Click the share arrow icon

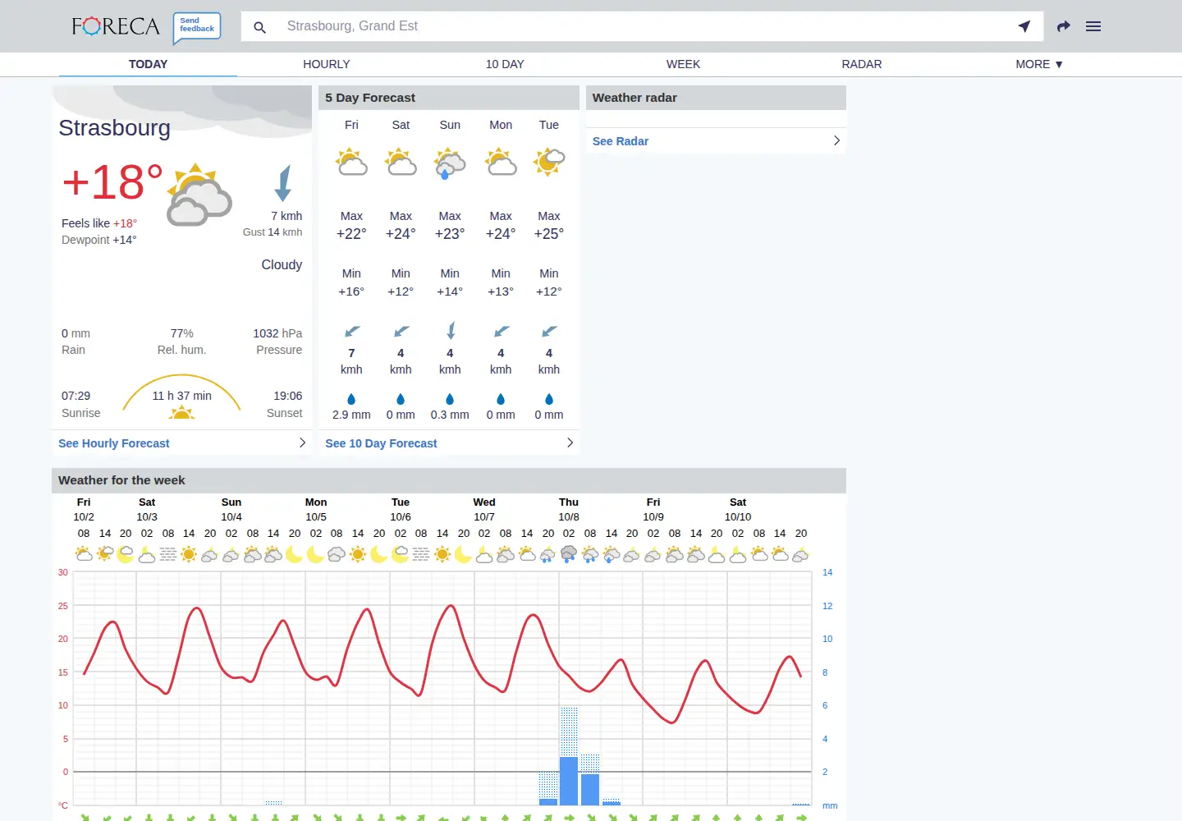[x=1064, y=26]
